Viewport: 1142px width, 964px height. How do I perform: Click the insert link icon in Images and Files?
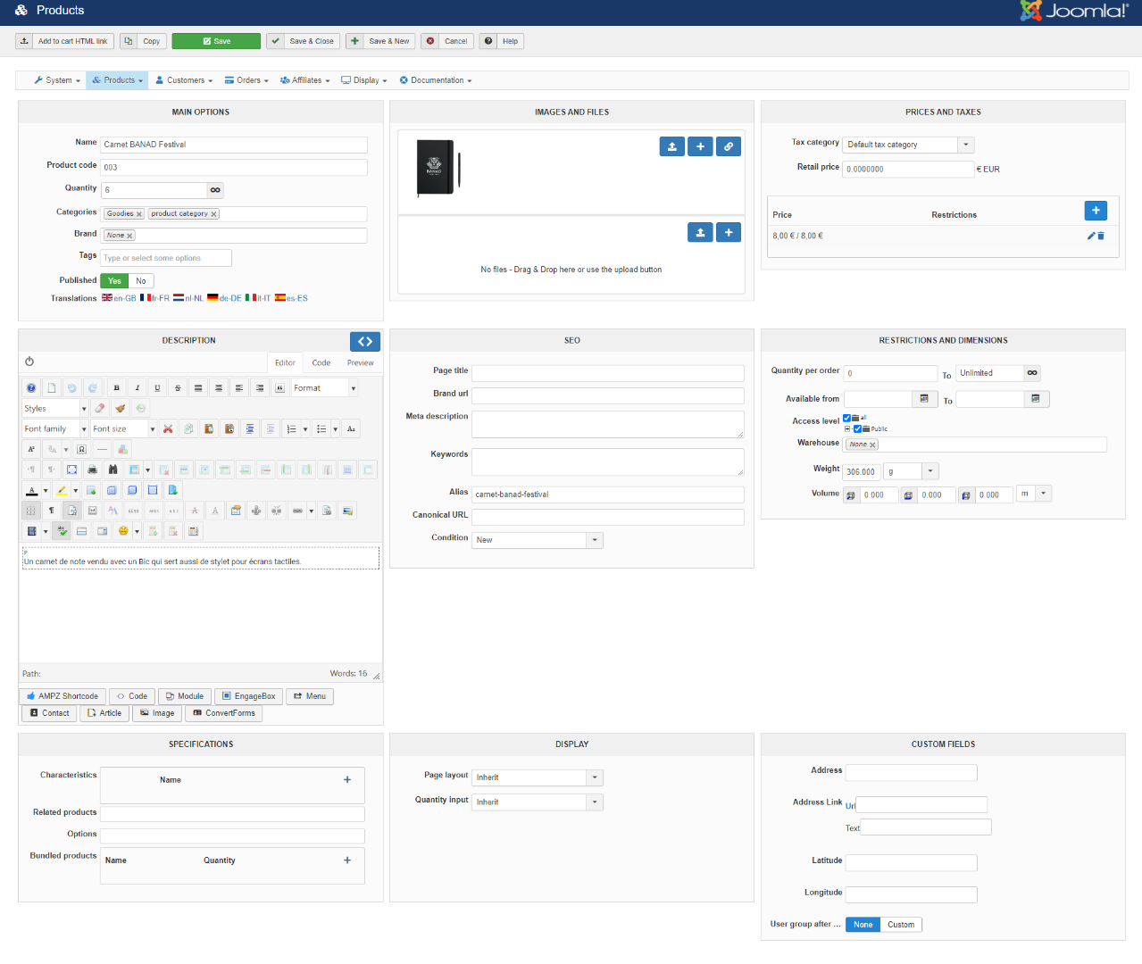tap(729, 146)
